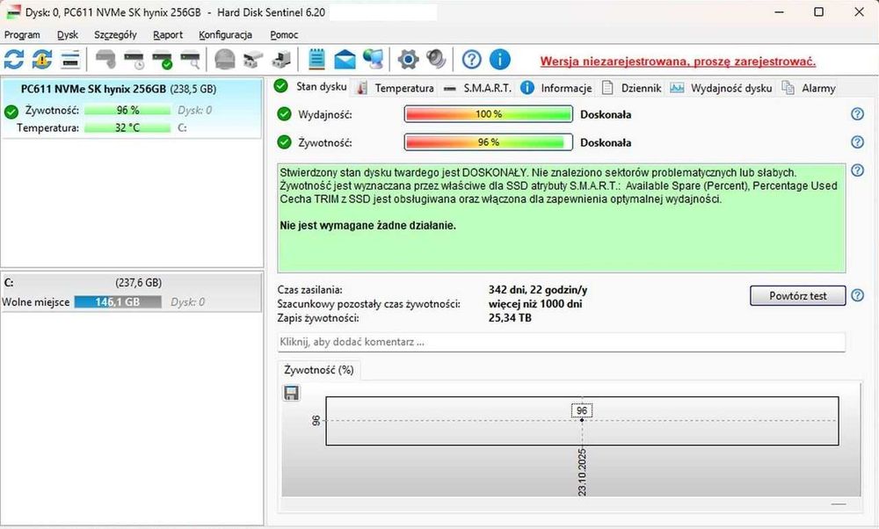Viewport: 879px width, 529px height.
Task: Click the Wydajność 100 % gradient bar
Action: pos(488,114)
